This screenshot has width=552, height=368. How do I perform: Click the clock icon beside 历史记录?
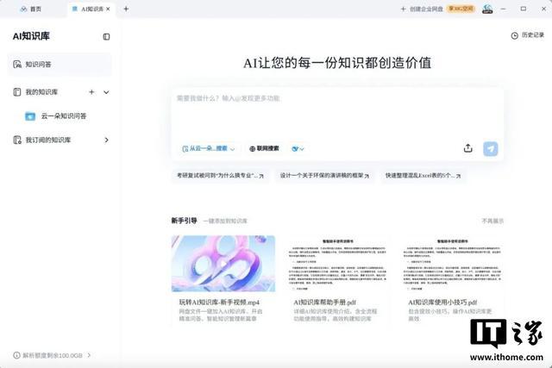click(515, 35)
